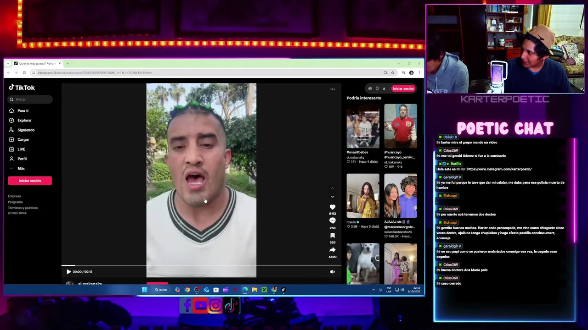The image size is (588, 330).
Task: Open the Chrome profile avatar
Action: point(411,73)
